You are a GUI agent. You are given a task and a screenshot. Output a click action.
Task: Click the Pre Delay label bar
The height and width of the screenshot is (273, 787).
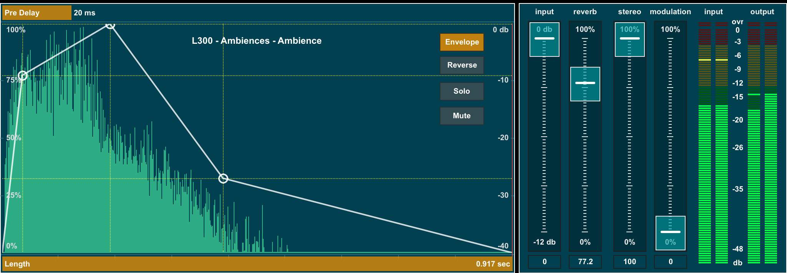point(37,13)
